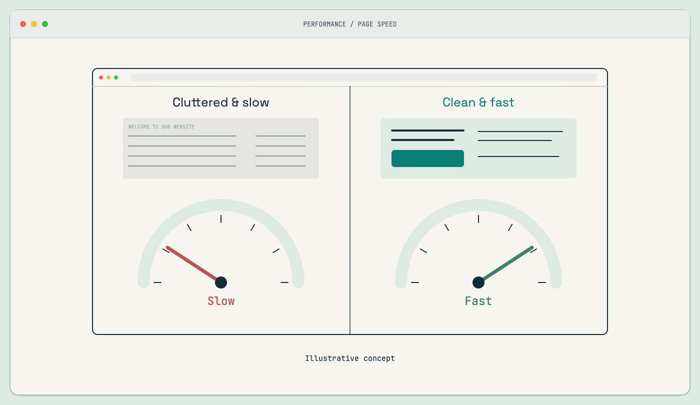
Task: Click the gray cluttered webpage mockup
Action: click(221, 148)
